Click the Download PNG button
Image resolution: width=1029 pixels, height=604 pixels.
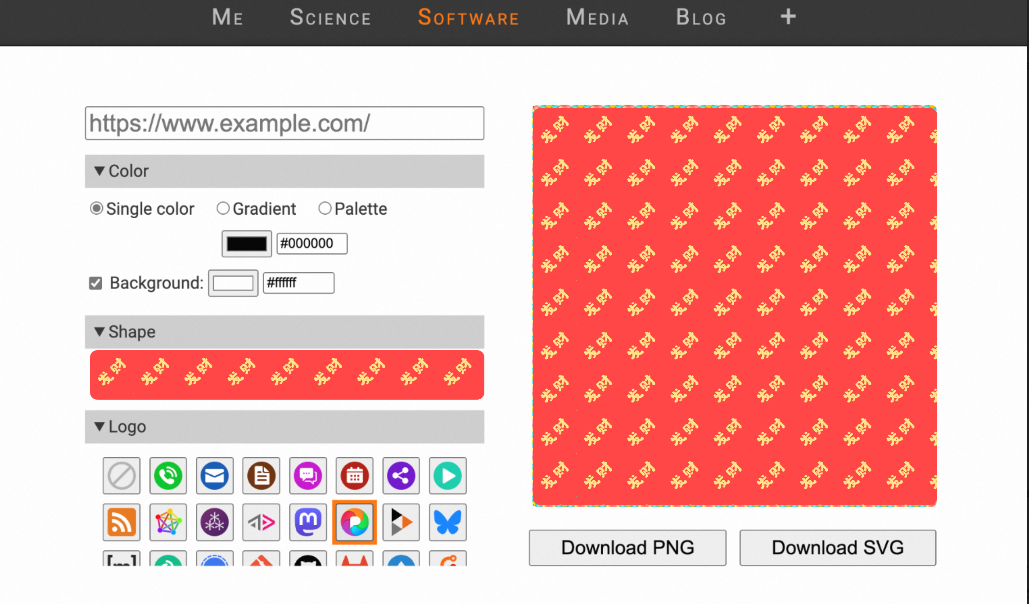click(x=627, y=547)
